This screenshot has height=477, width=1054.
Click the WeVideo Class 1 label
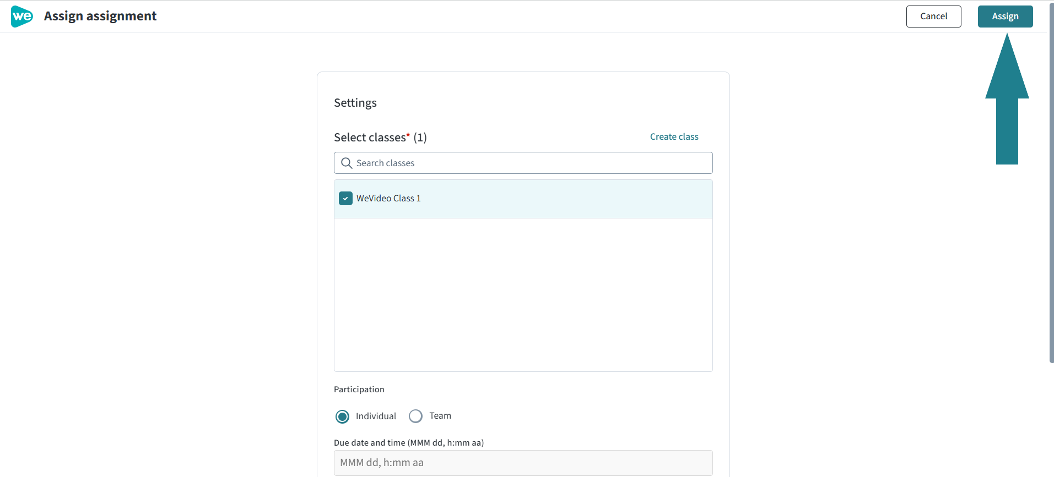pos(388,199)
